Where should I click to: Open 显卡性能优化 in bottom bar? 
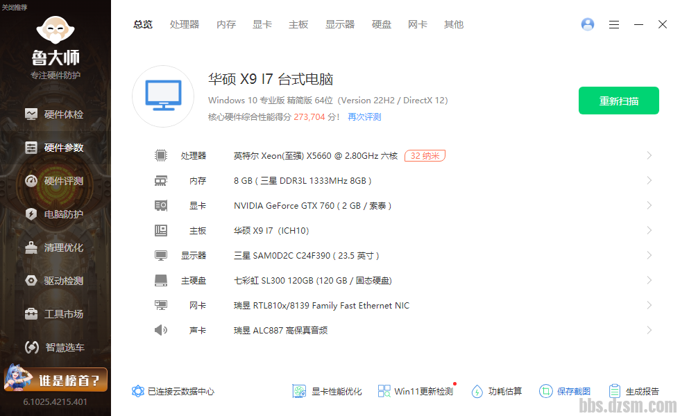327,391
